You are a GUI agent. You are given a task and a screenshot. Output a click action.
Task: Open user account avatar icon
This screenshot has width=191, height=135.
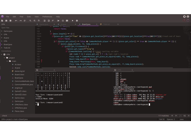(188, 17)
